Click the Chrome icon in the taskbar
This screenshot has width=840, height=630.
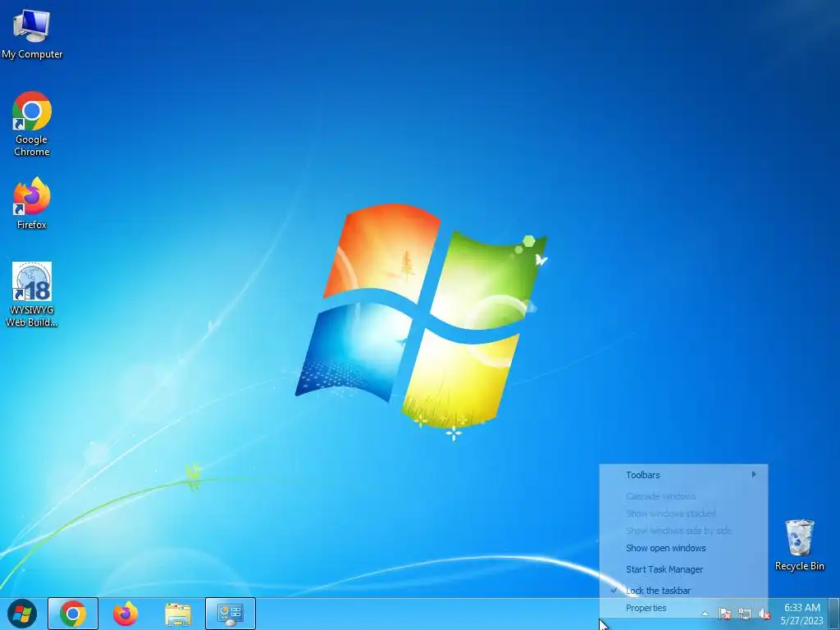73,614
